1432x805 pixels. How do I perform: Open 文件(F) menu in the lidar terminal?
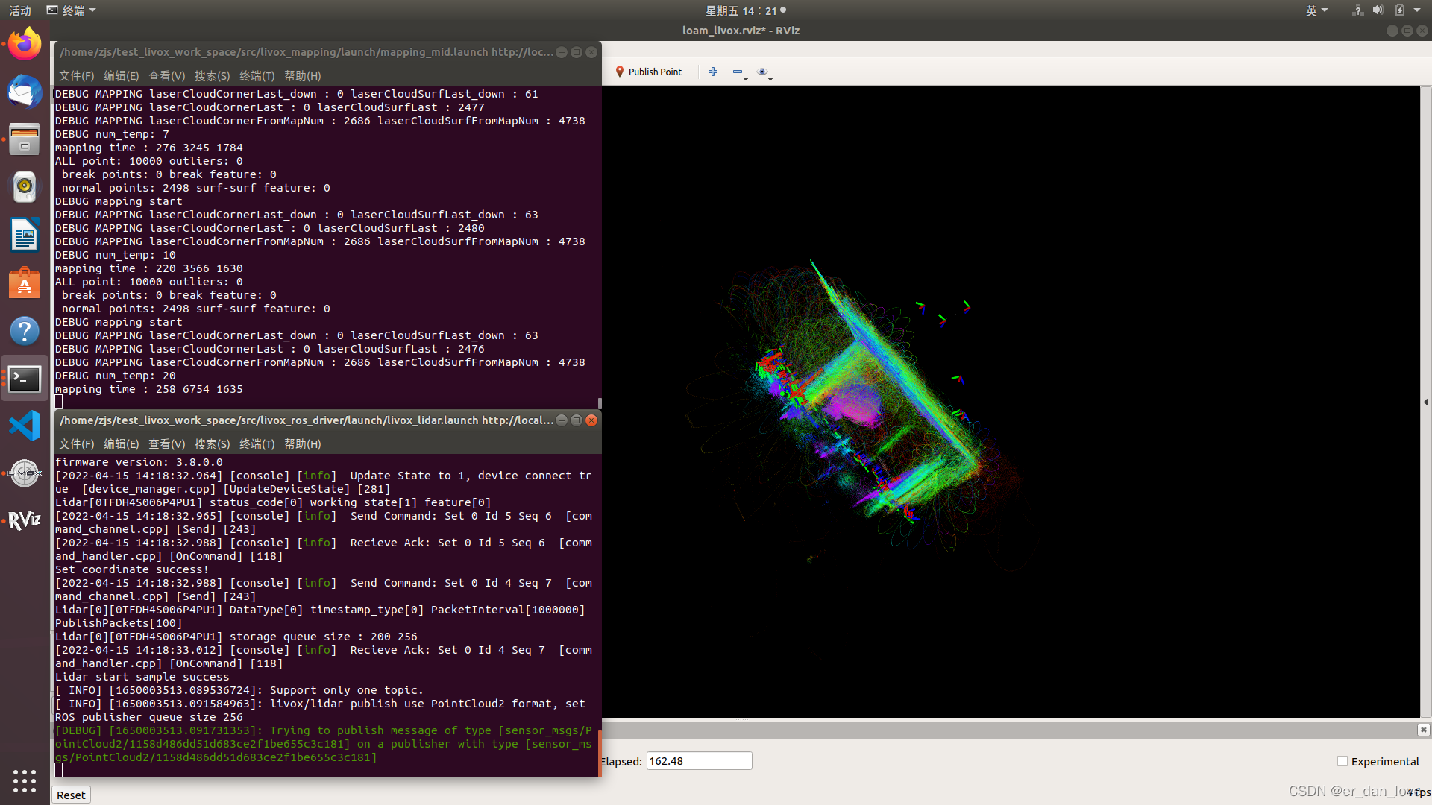[76, 444]
